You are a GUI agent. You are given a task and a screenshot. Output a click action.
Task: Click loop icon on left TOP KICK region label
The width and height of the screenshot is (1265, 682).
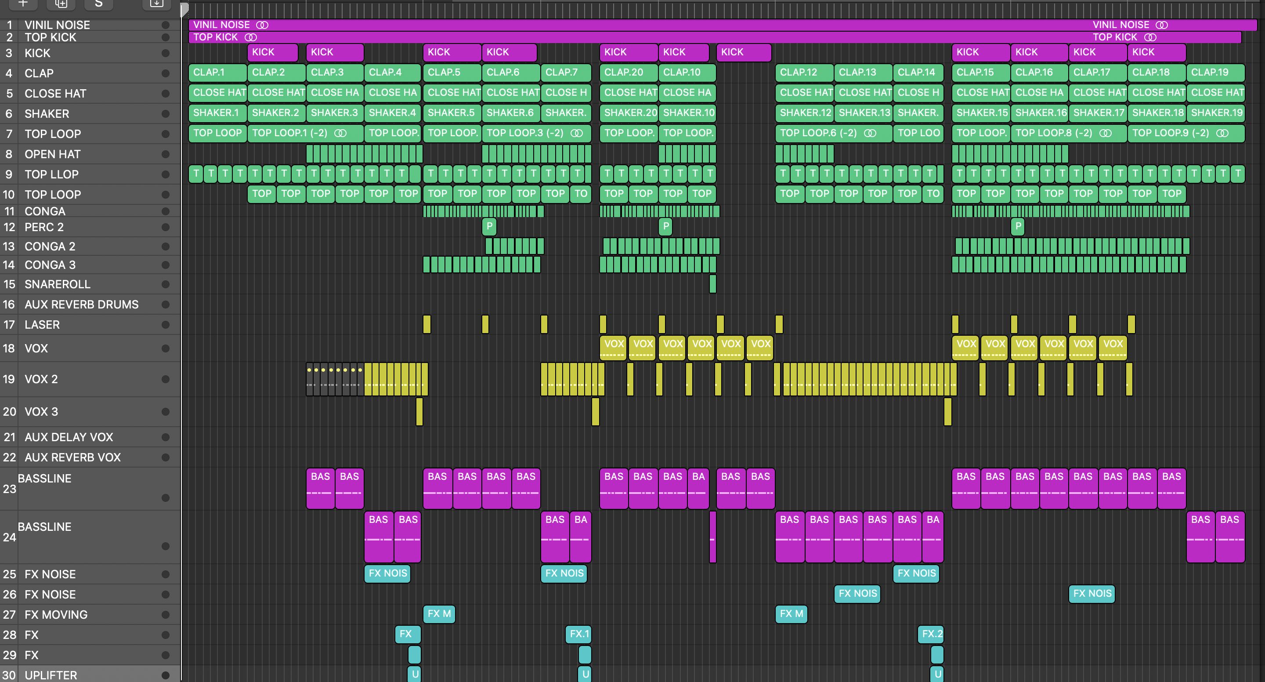pos(251,37)
